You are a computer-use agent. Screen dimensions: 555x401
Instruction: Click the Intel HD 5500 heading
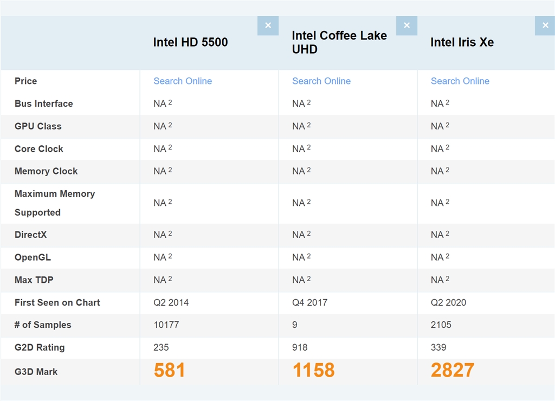[x=190, y=42]
